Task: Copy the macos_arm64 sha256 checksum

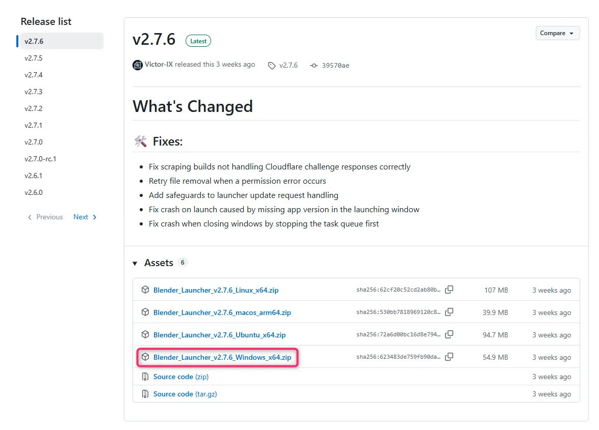Action: pyautogui.click(x=449, y=312)
